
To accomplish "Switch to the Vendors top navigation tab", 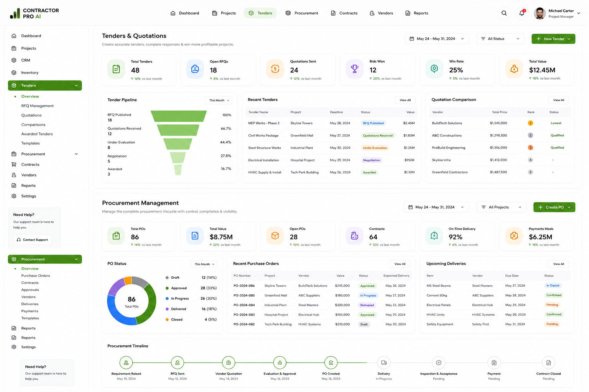I will 381,13.
